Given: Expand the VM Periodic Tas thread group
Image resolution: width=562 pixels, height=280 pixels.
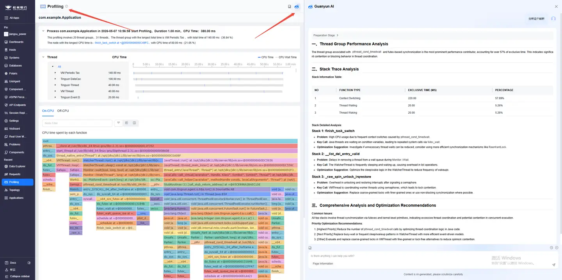Looking at the screenshot, I should (55, 73).
